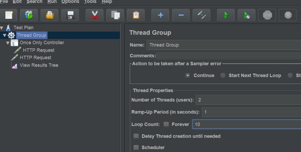The height and width of the screenshot is (152, 301).
Task: Select the Continue radio button
Action: click(187, 75)
